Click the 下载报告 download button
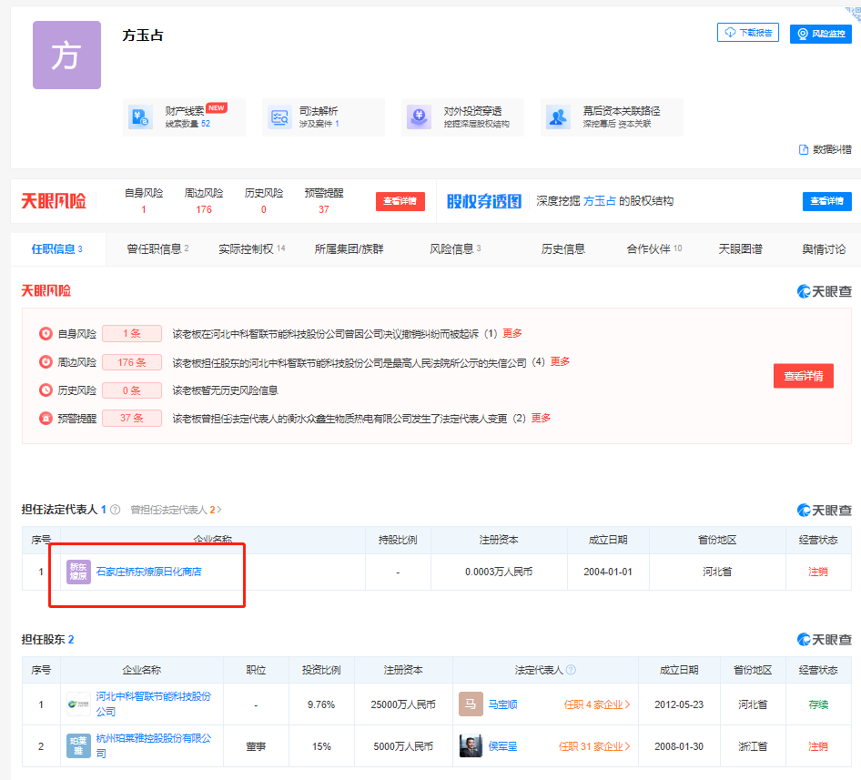 point(747,33)
